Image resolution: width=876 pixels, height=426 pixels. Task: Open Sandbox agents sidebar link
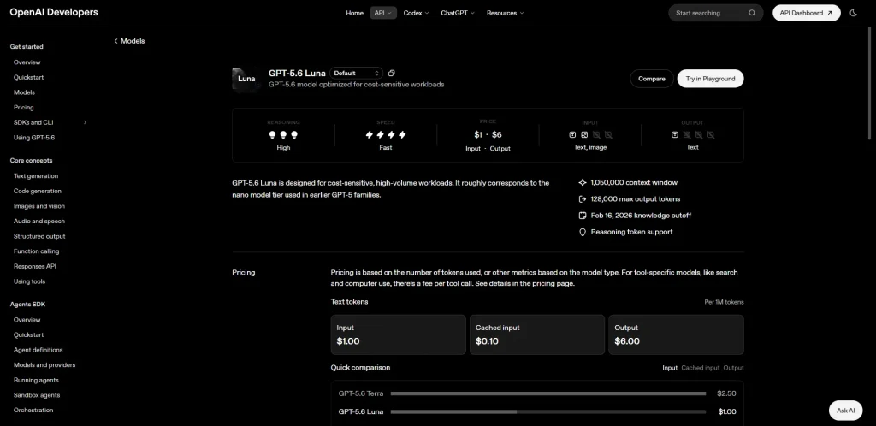coord(36,395)
